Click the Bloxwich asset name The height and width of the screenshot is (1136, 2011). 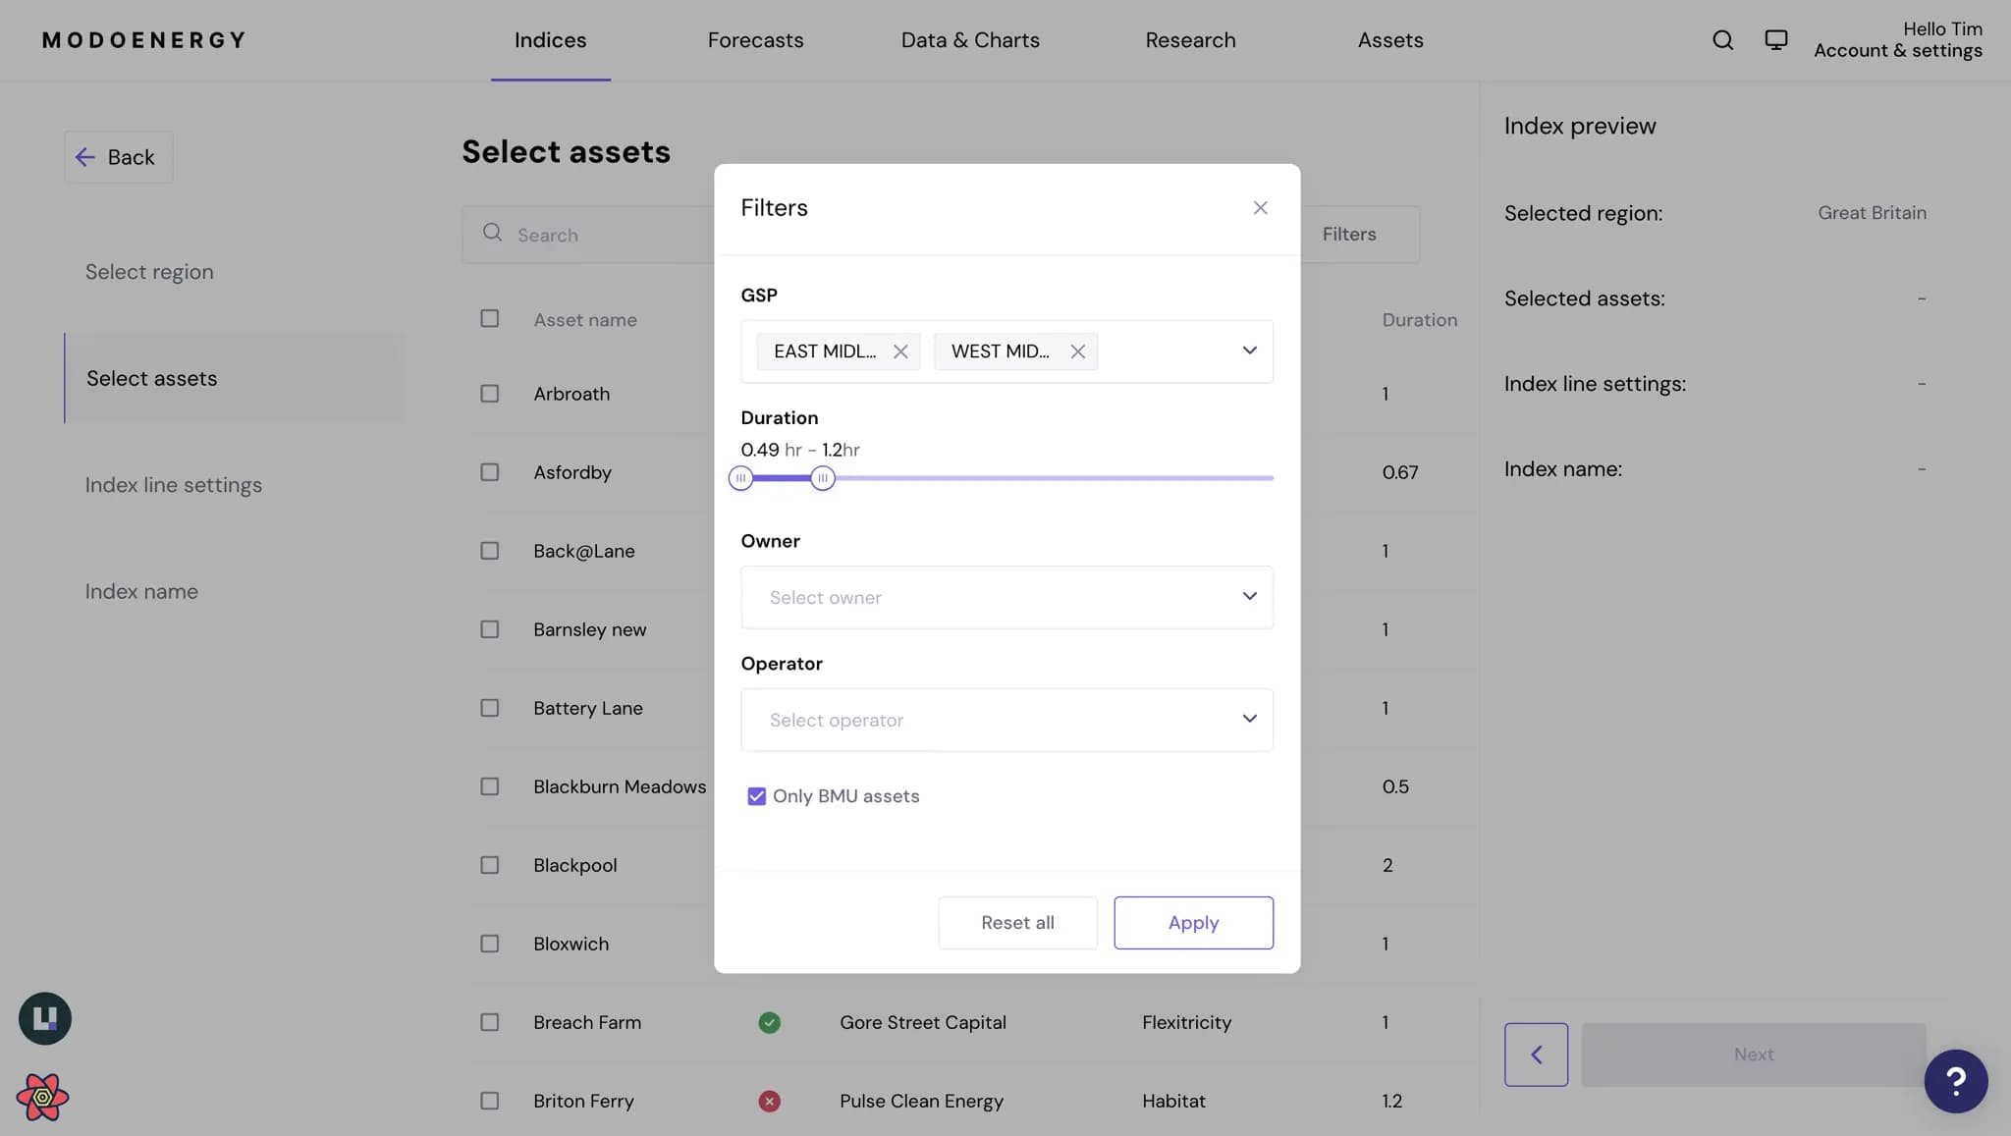(x=571, y=944)
